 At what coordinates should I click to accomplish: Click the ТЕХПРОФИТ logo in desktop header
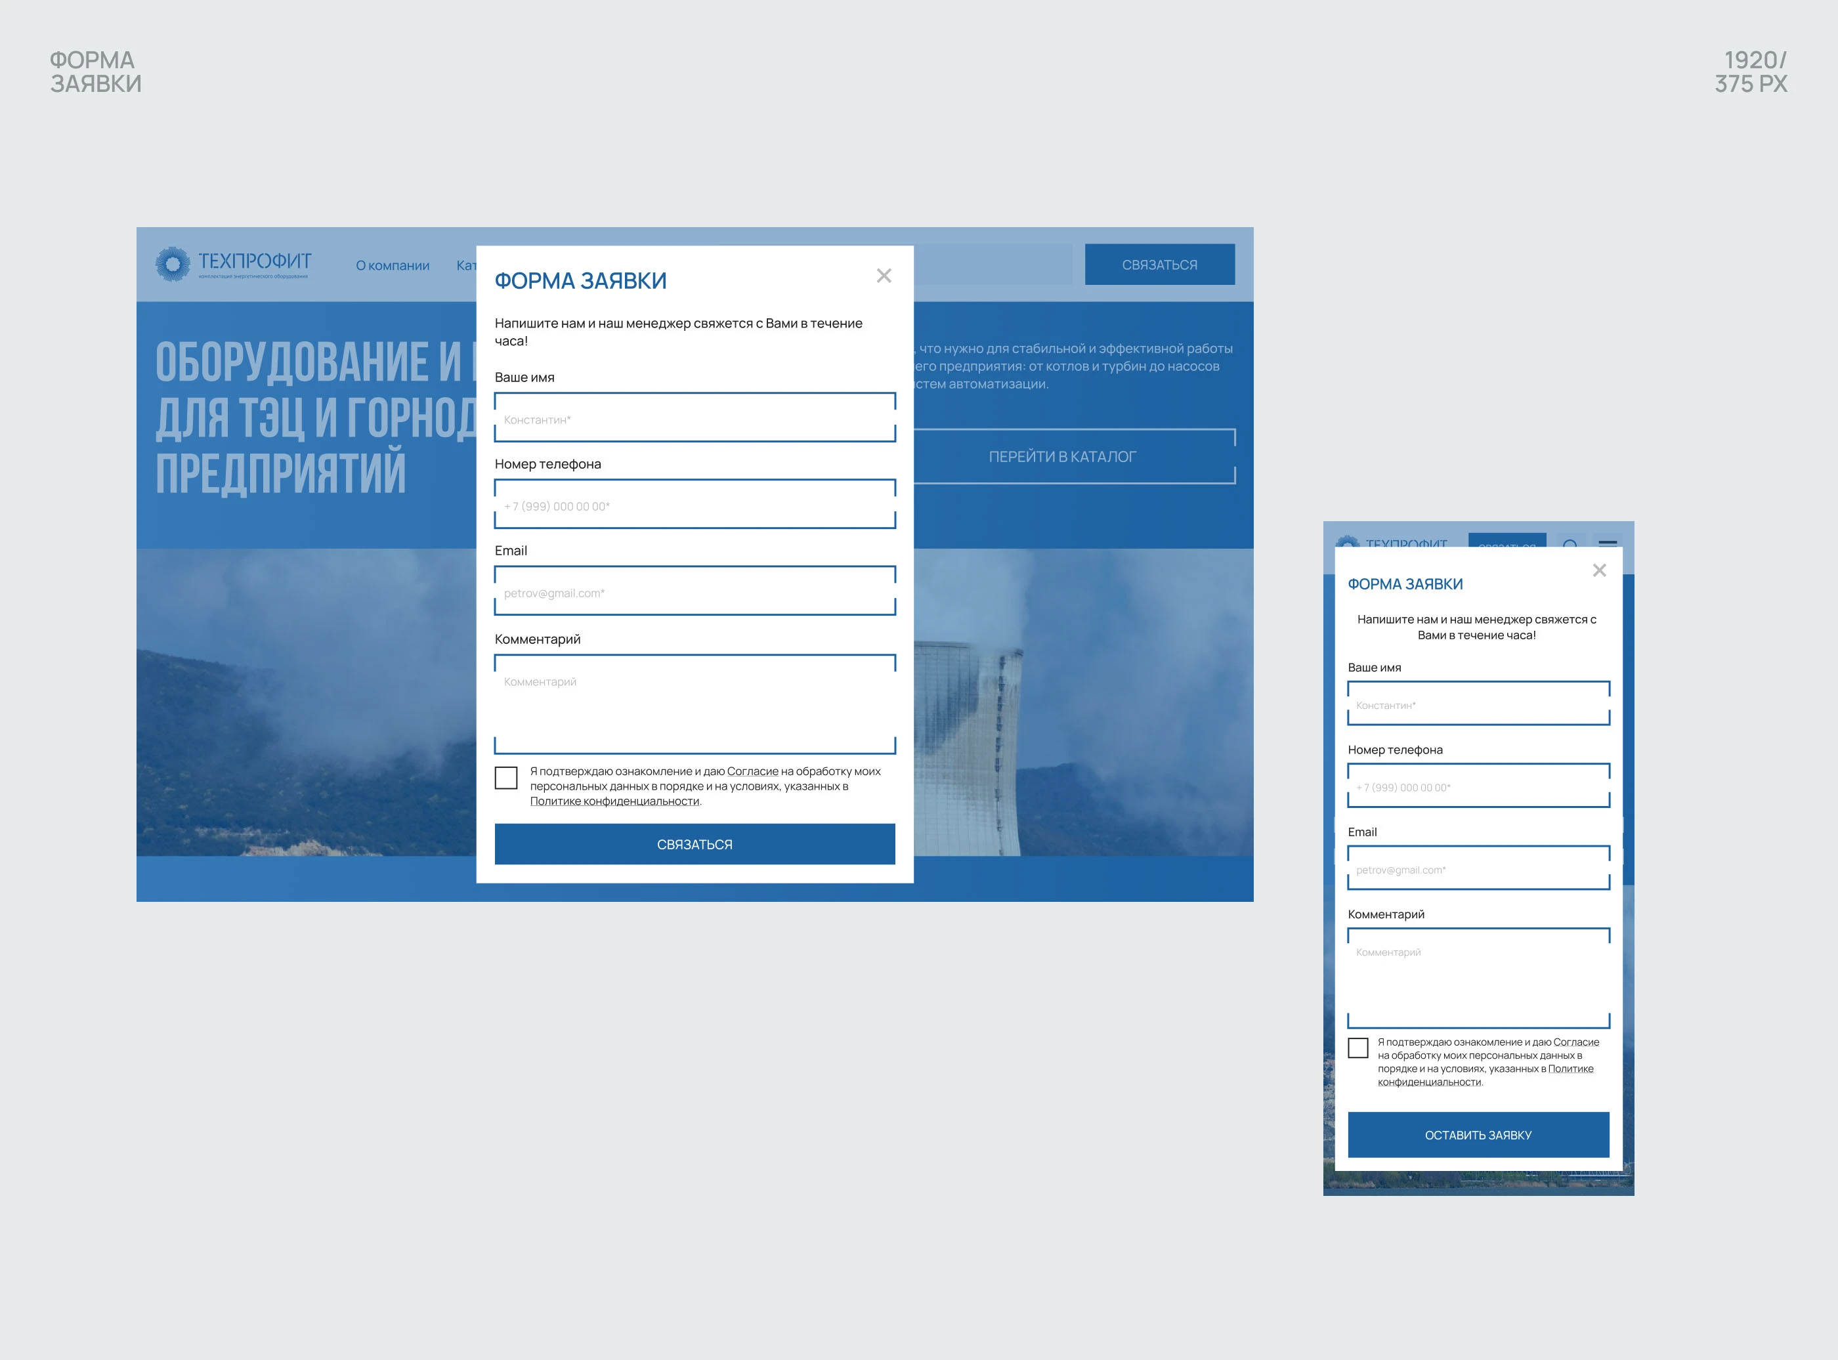pyautogui.click(x=234, y=265)
